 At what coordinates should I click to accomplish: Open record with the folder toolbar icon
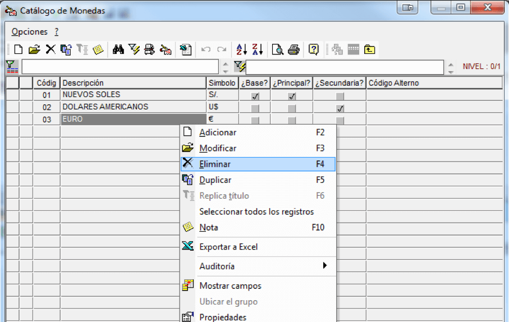[34, 50]
